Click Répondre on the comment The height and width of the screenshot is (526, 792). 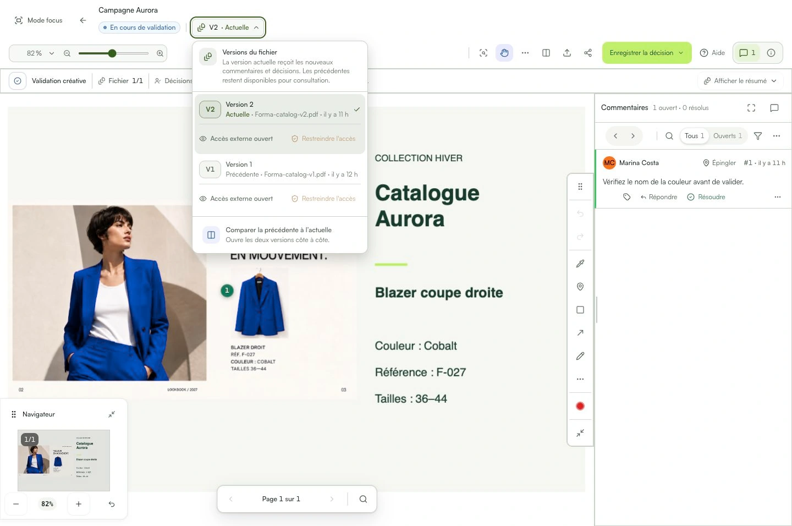[x=659, y=197]
